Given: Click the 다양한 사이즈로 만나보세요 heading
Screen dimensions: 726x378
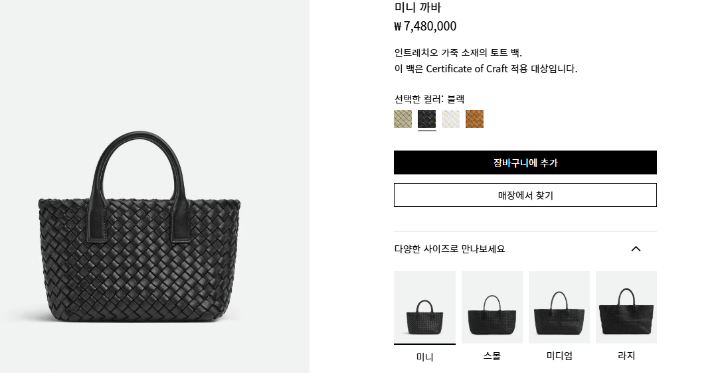Looking at the screenshot, I should pyautogui.click(x=449, y=249).
